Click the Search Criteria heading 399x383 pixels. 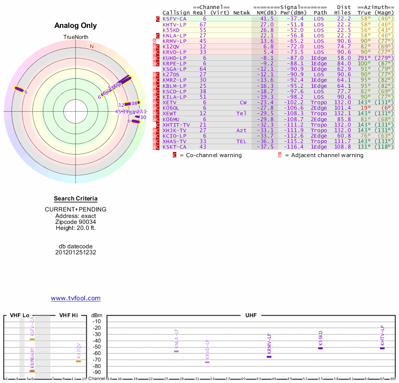(75, 198)
